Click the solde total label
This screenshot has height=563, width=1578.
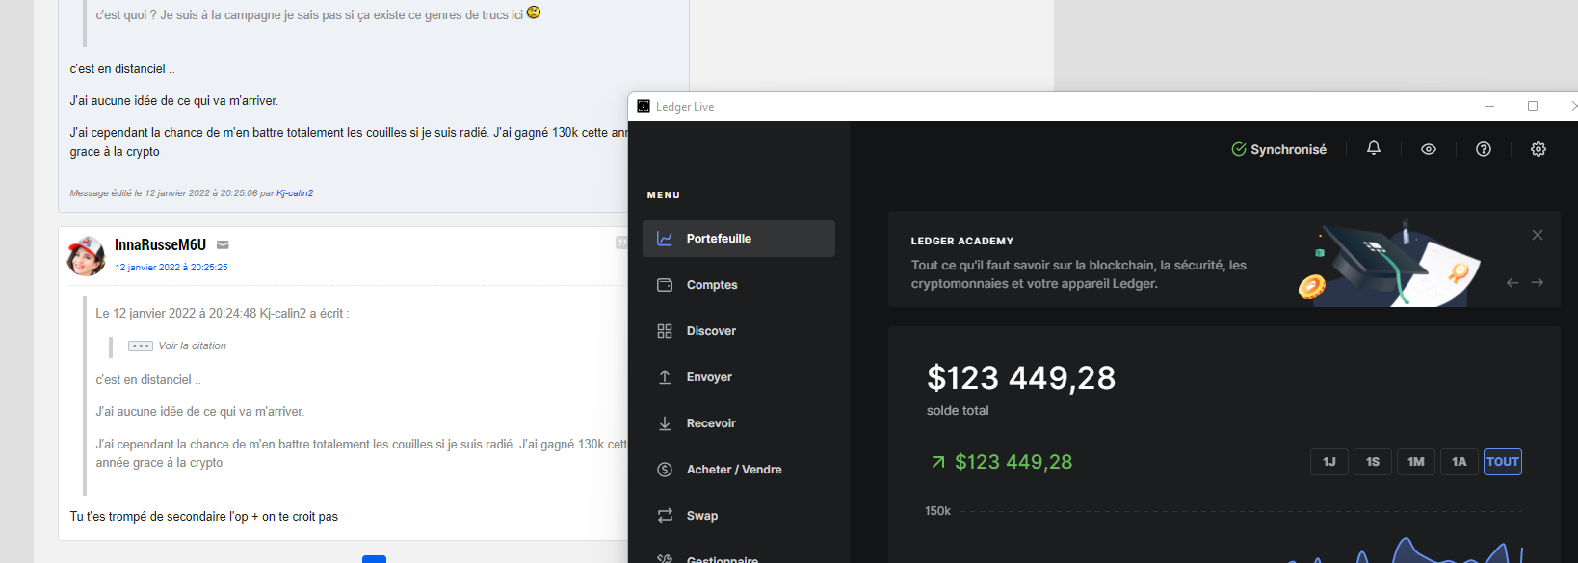[958, 411]
